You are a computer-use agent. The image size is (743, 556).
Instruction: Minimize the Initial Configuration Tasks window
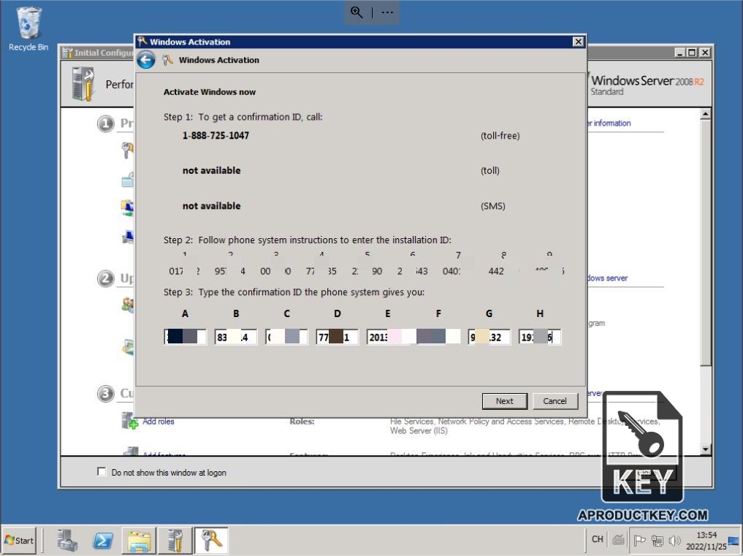[680, 52]
